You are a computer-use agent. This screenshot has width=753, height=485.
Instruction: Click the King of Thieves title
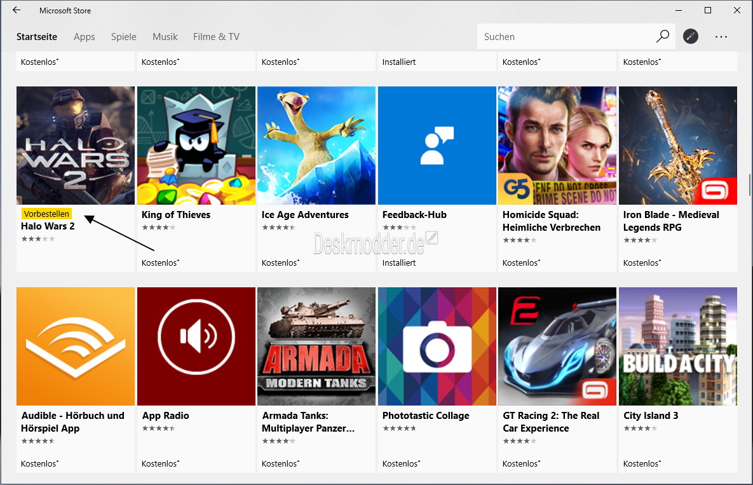[x=176, y=215]
